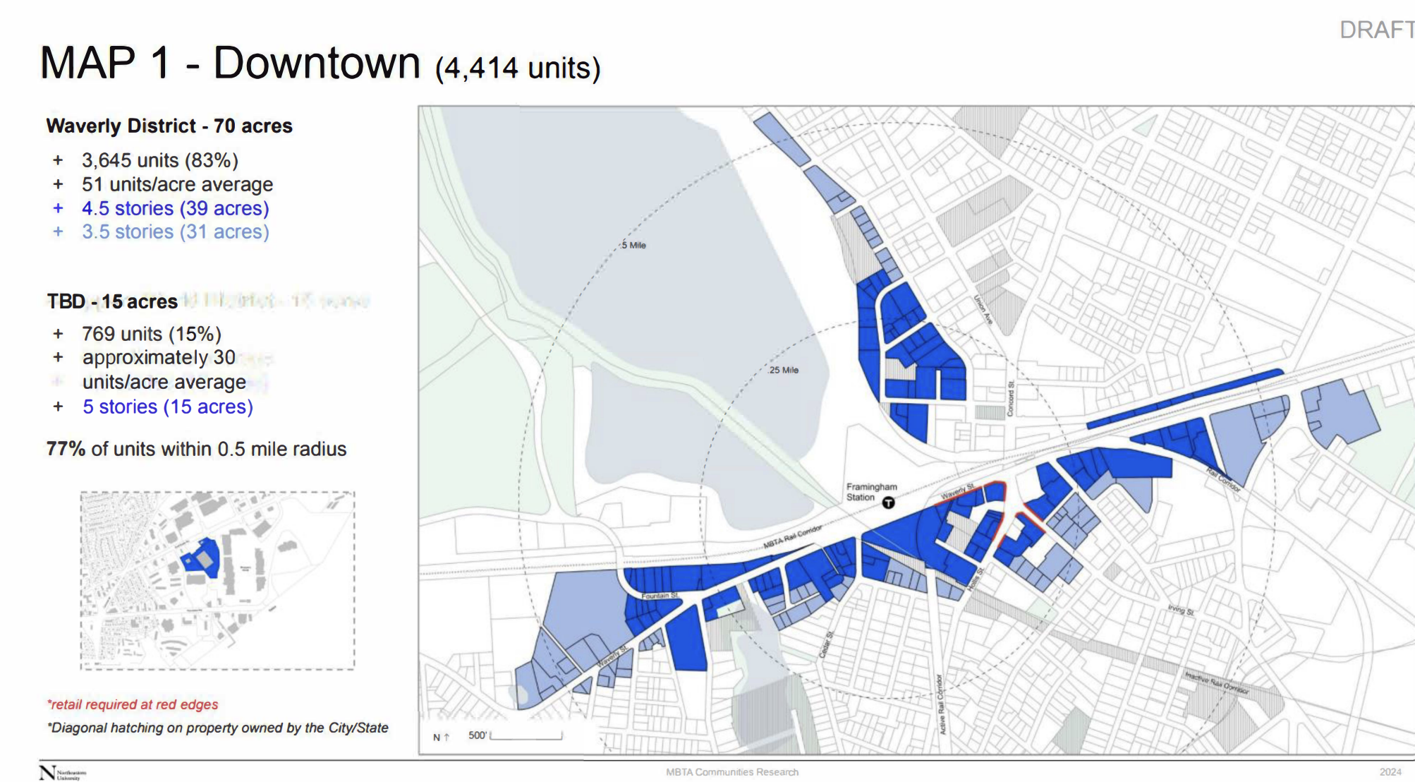The width and height of the screenshot is (1415, 782).
Task: Click '77% of units within 0.5 mile radius'
Action: click(196, 449)
